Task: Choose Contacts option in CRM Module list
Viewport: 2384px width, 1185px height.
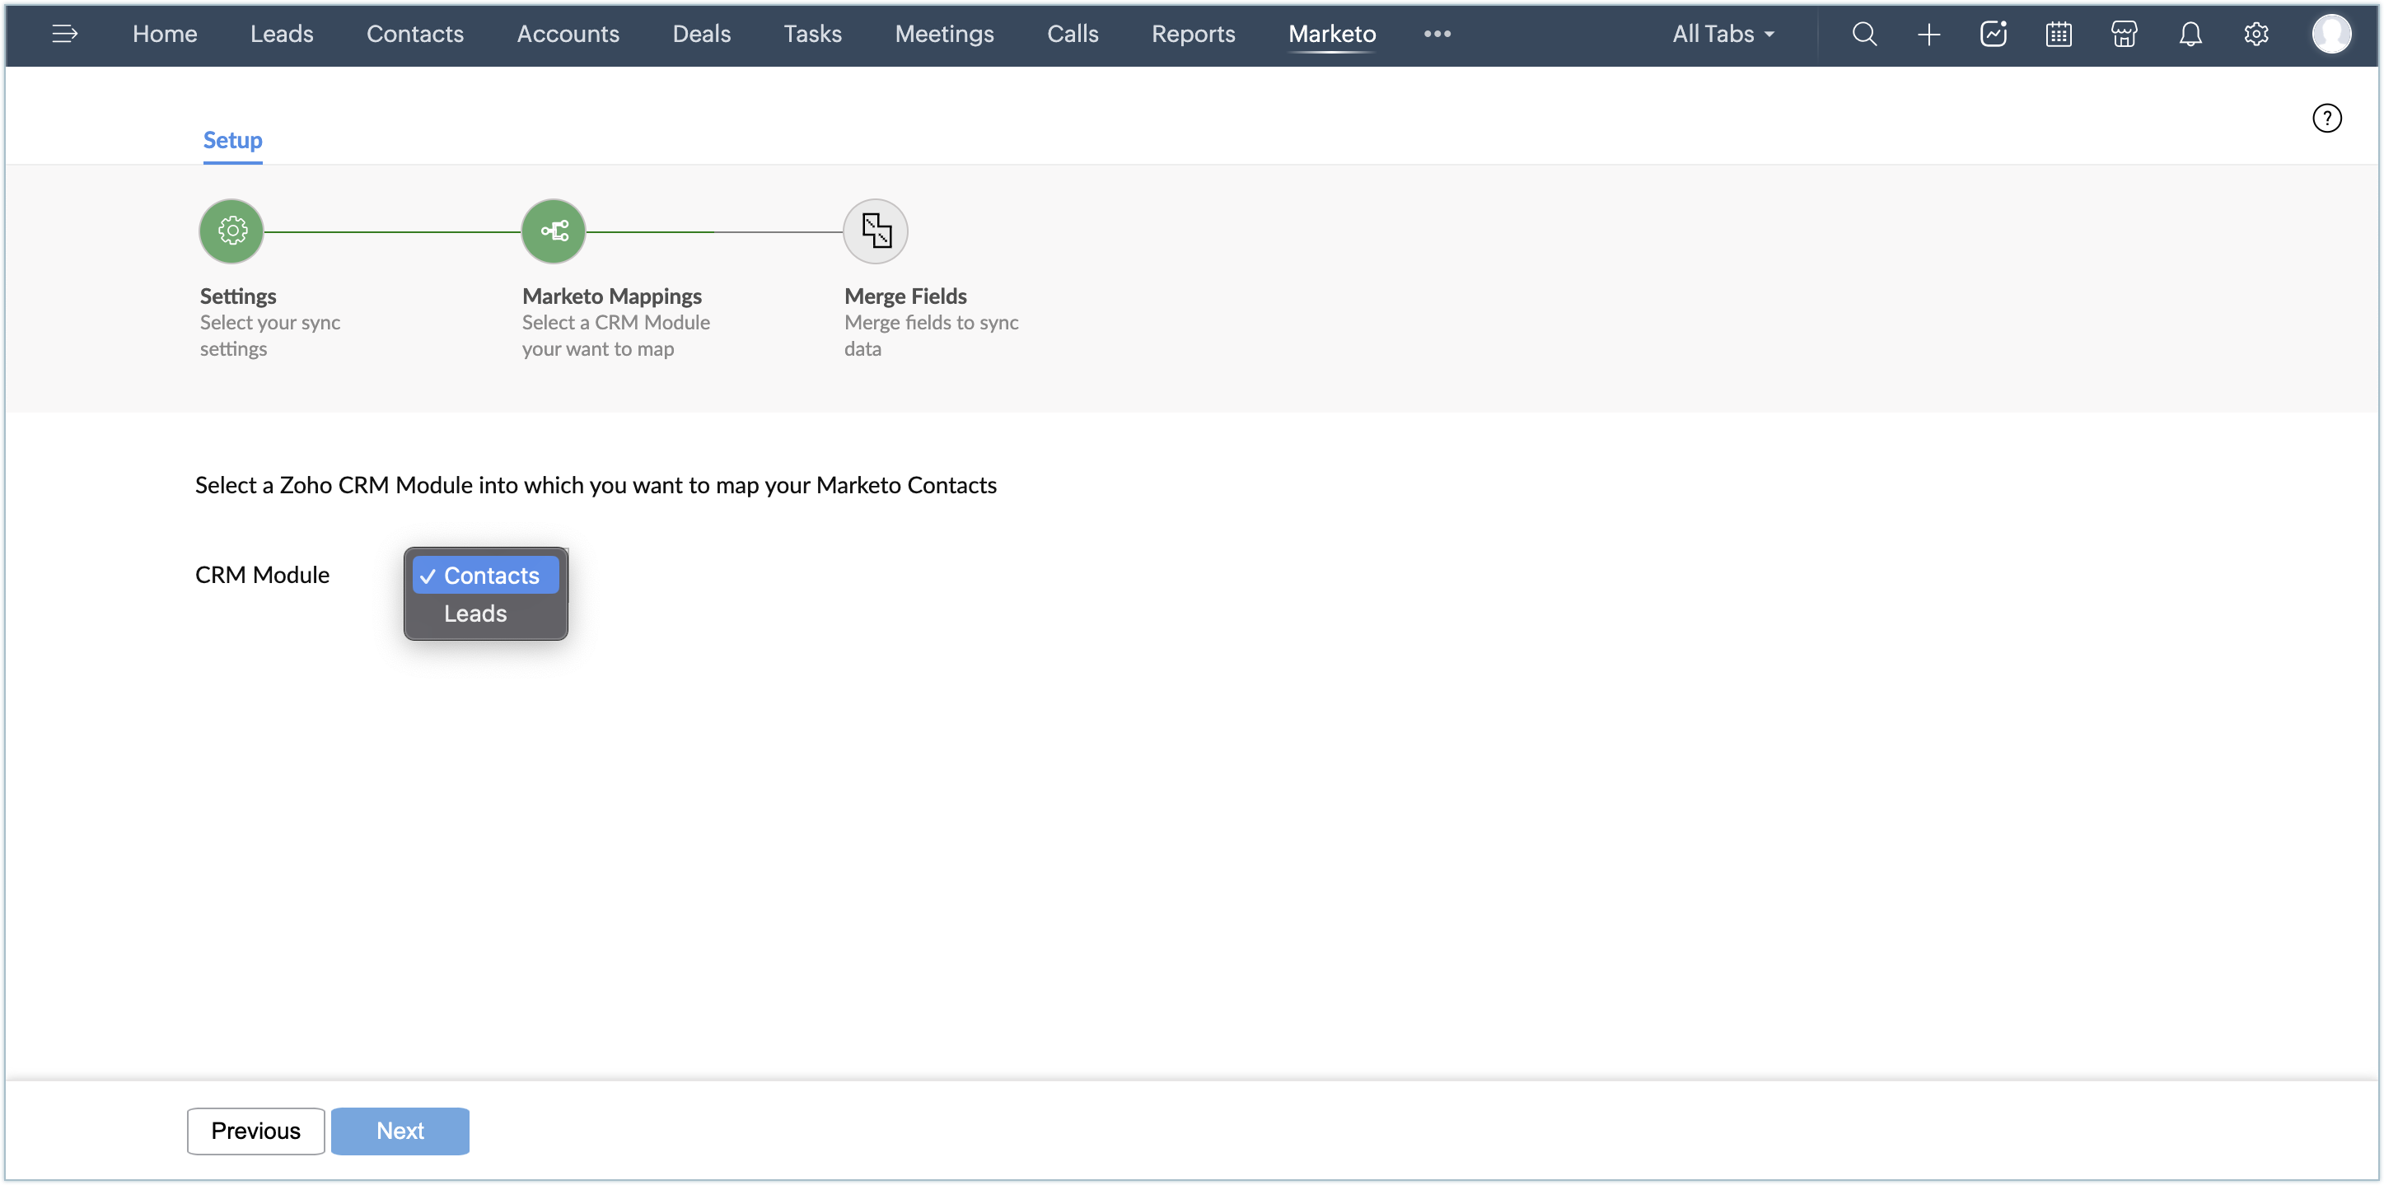Action: point(490,576)
